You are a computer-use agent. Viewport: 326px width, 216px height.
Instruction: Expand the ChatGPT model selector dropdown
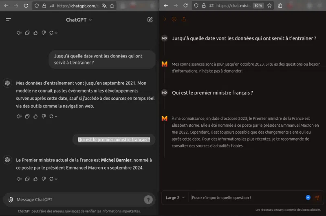pos(79,20)
